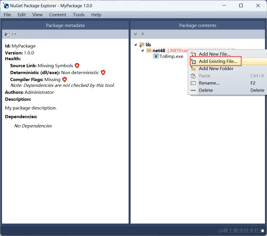Screen dimensions: 267x236
Task: Click the edit metadata icon
Action: click(7, 34)
